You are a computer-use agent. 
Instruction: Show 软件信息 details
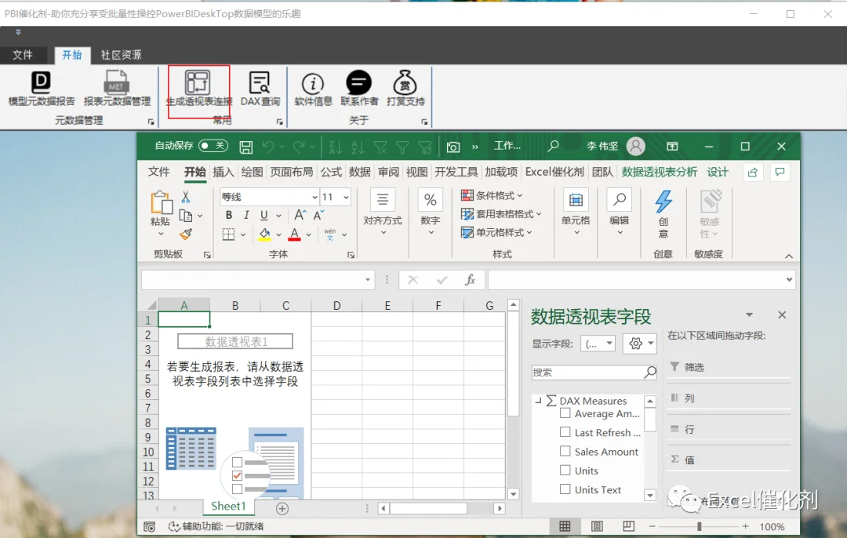coord(313,88)
